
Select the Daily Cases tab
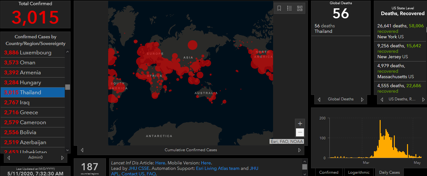pos(389,172)
